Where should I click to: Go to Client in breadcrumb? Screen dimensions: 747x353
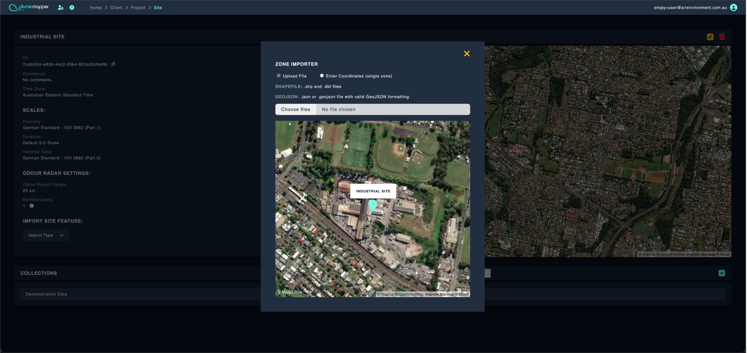tap(116, 8)
